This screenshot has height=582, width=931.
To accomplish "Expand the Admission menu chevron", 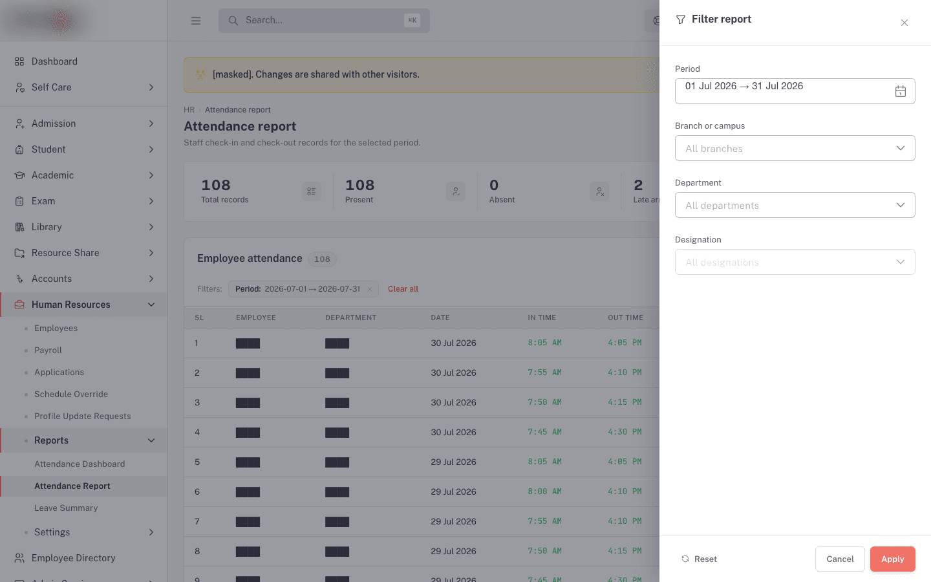I will point(151,124).
